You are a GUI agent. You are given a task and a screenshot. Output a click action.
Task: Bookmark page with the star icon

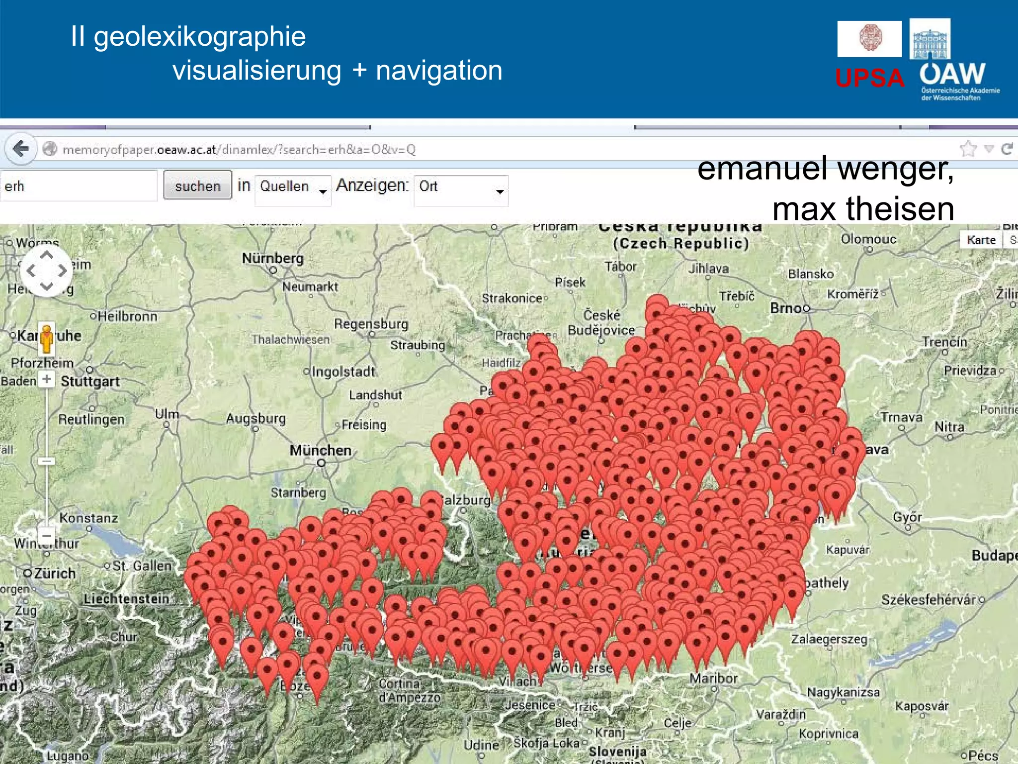pos(968,149)
